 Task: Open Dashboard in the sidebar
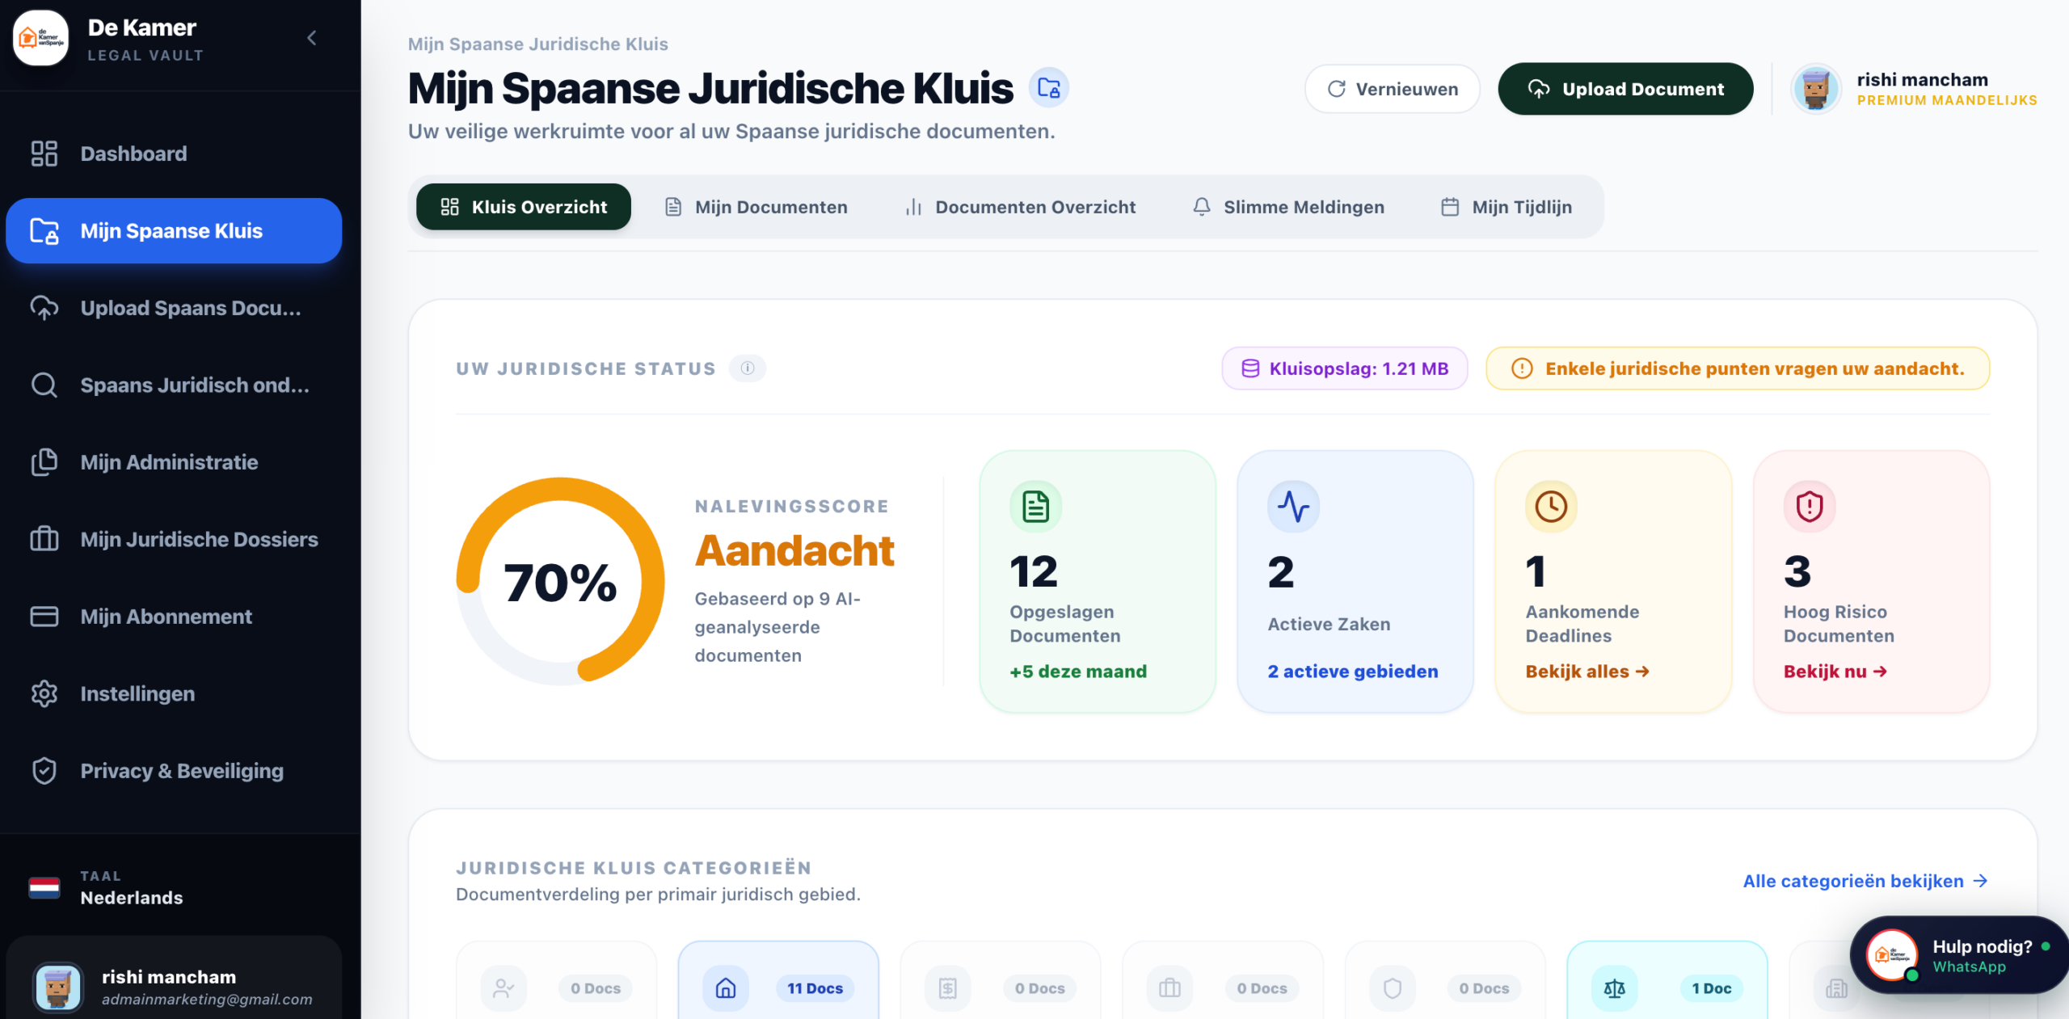[x=174, y=154]
